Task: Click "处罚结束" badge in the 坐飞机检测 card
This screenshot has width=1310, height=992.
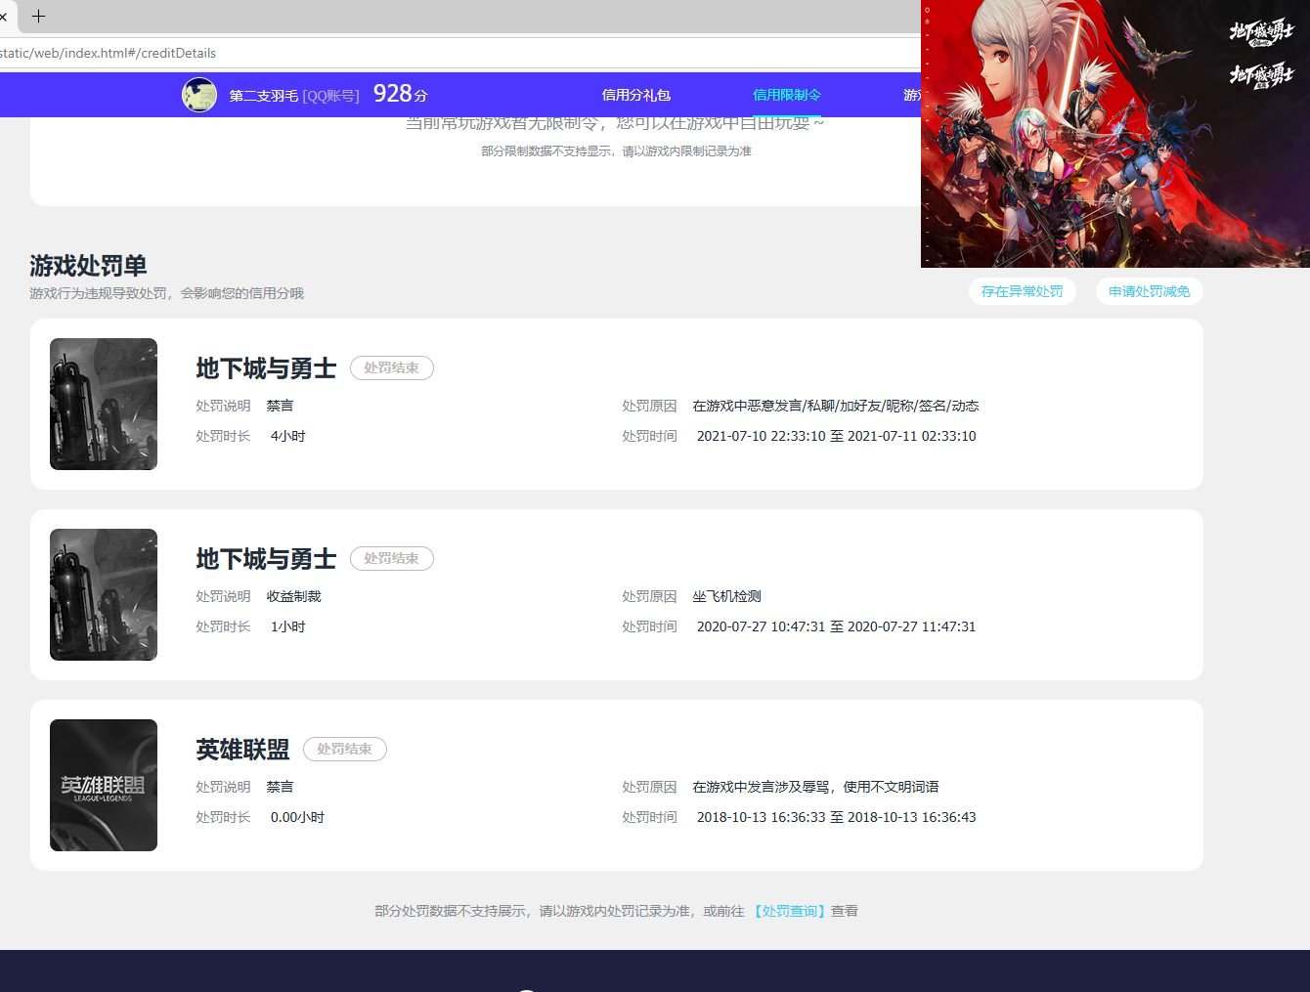Action: click(392, 559)
